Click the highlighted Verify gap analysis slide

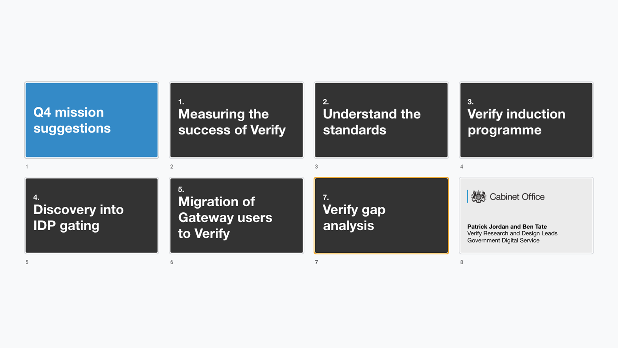click(x=381, y=216)
